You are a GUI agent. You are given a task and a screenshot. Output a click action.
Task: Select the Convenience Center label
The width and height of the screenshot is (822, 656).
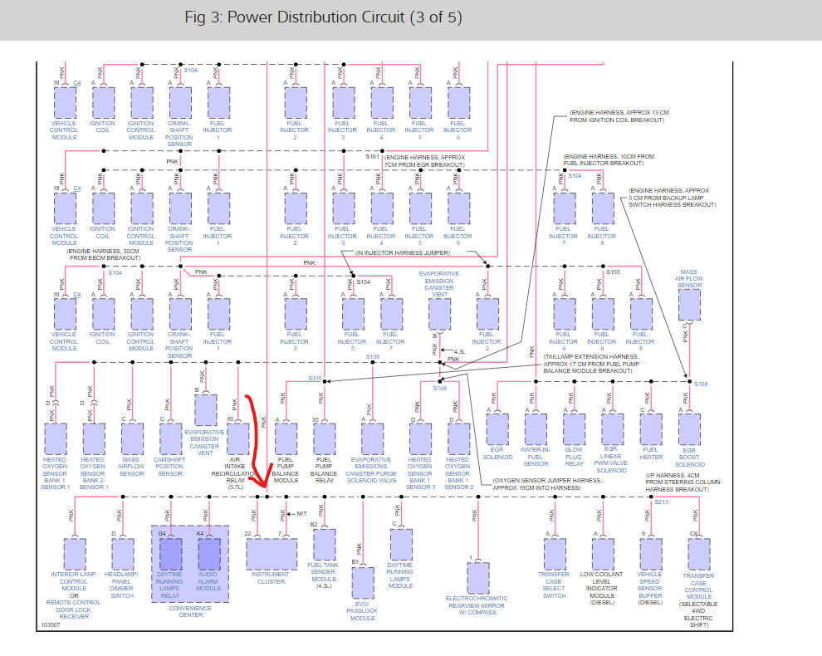[x=190, y=612]
